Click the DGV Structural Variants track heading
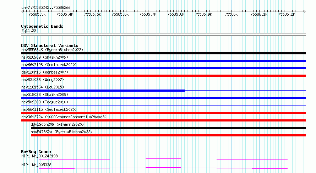 tap(50, 45)
